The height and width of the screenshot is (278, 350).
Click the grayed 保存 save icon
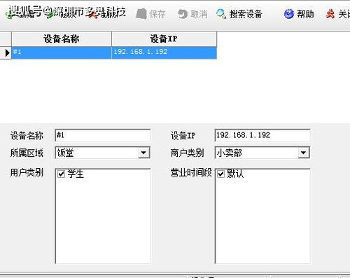pos(141,14)
